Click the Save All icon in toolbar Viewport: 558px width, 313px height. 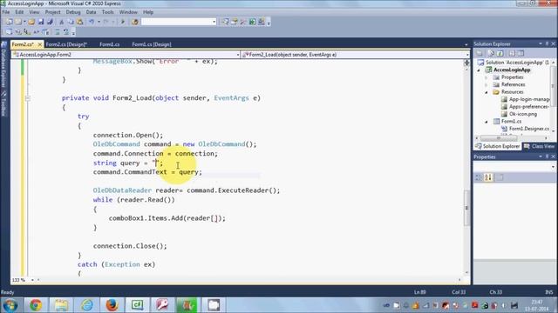(x=50, y=22)
